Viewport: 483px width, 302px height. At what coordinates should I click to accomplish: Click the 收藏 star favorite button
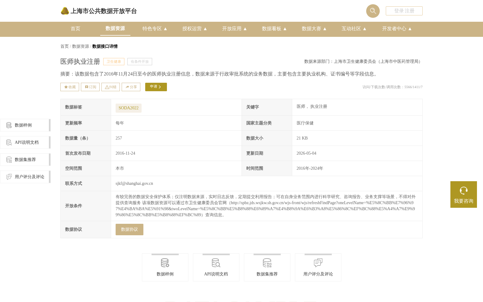click(70, 87)
